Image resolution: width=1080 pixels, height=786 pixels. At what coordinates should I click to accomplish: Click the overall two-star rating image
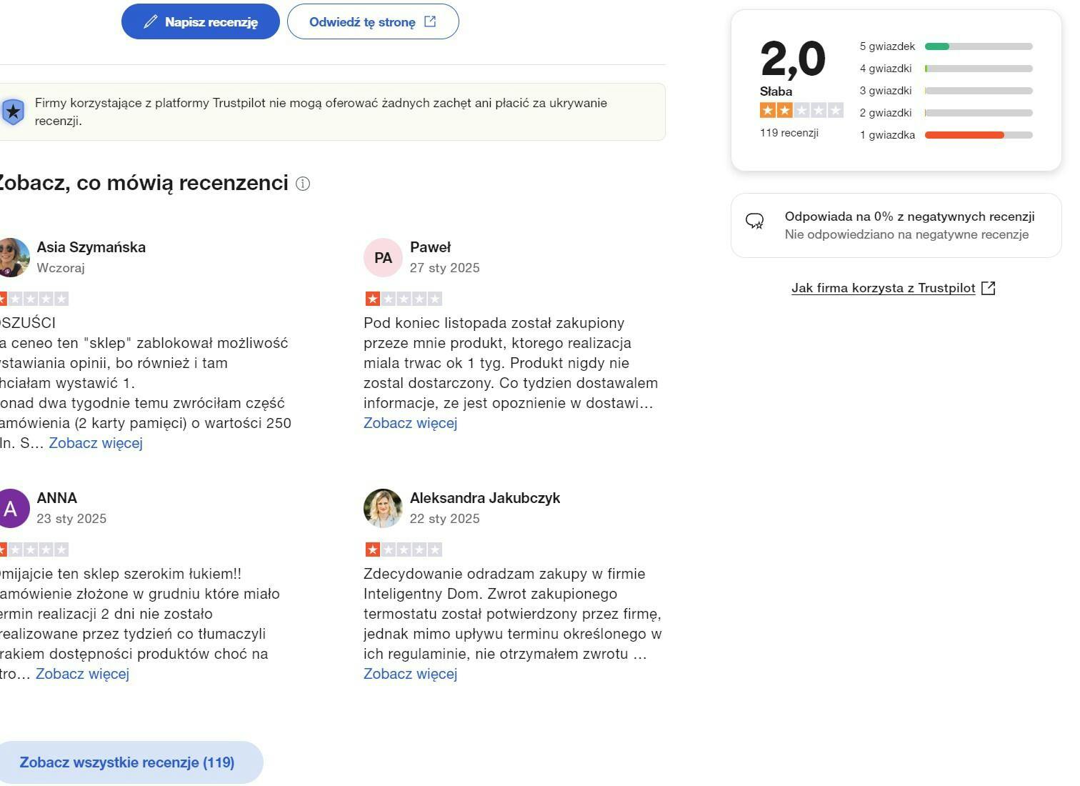click(x=801, y=111)
